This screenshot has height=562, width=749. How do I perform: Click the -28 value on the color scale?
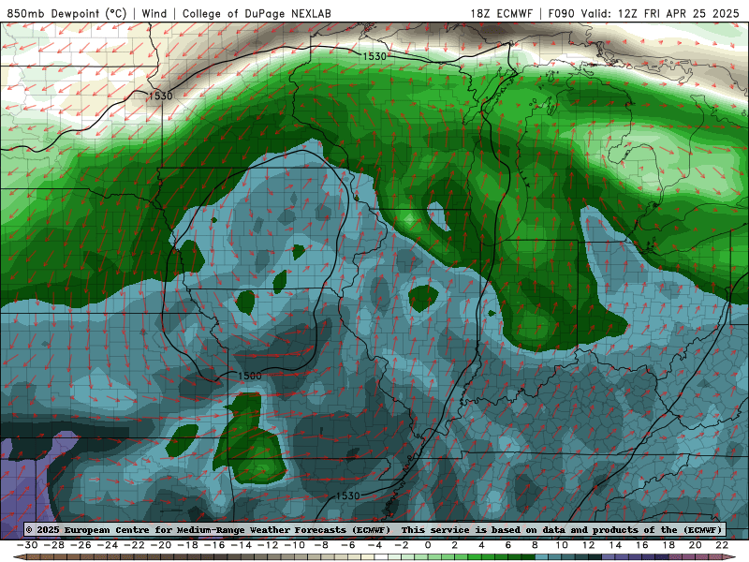(x=53, y=545)
